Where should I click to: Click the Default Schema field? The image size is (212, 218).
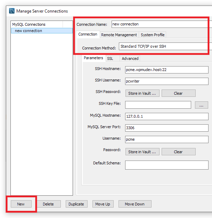[166, 165]
